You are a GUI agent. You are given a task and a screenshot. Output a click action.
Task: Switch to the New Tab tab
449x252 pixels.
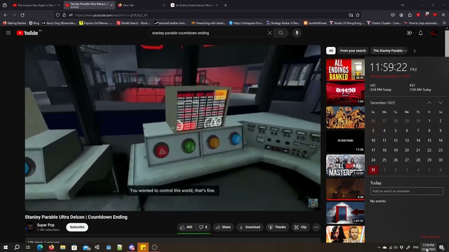pos(141,5)
